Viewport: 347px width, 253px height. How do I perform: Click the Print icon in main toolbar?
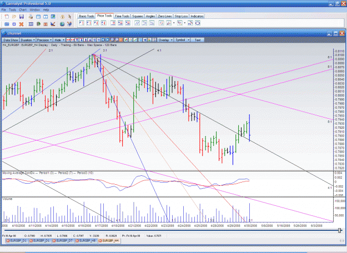coord(31,17)
